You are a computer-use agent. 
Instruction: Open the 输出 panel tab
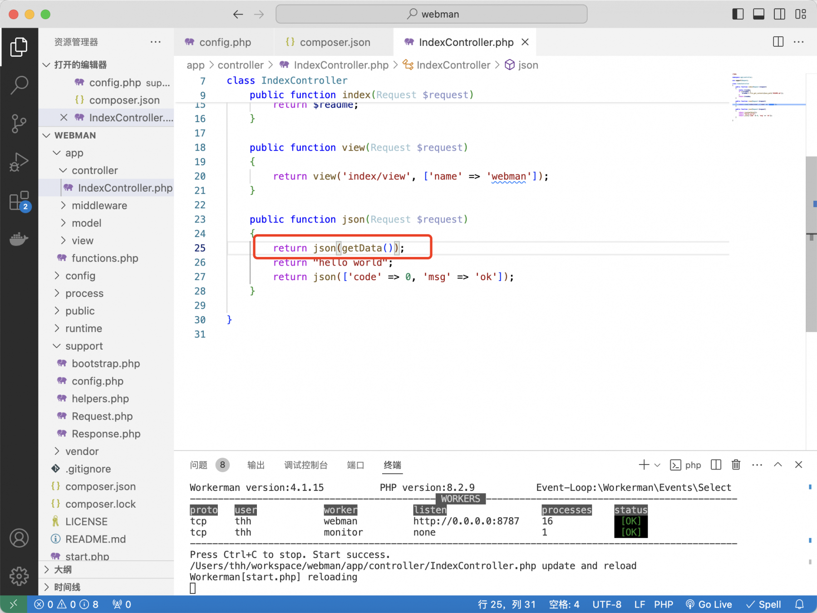tap(256, 465)
